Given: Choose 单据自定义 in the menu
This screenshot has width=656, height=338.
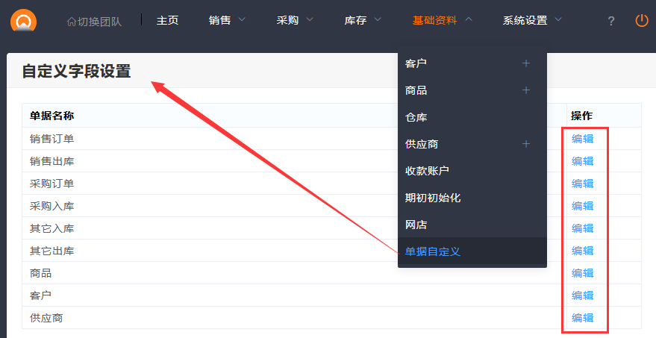Looking at the screenshot, I should (x=433, y=251).
